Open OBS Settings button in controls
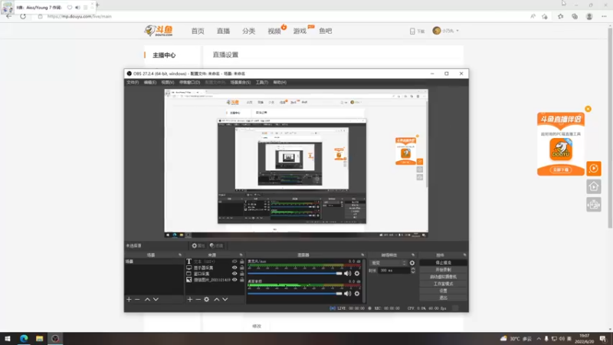The image size is (613, 345). point(443,291)
